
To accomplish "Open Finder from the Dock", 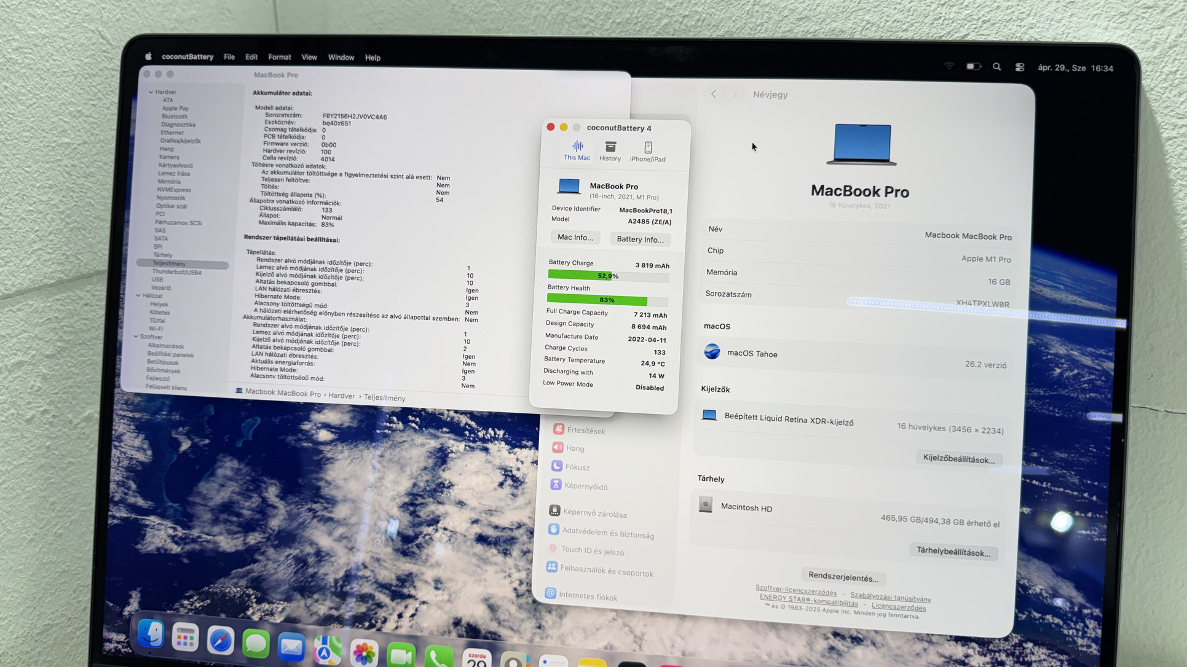I will [151, 634].
